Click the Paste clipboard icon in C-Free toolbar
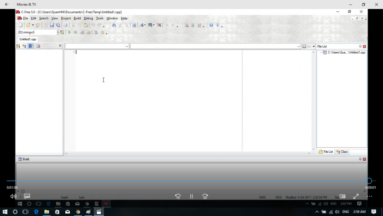Image resolution: width=383 pixels, height=216 pixels. [85, 25]
